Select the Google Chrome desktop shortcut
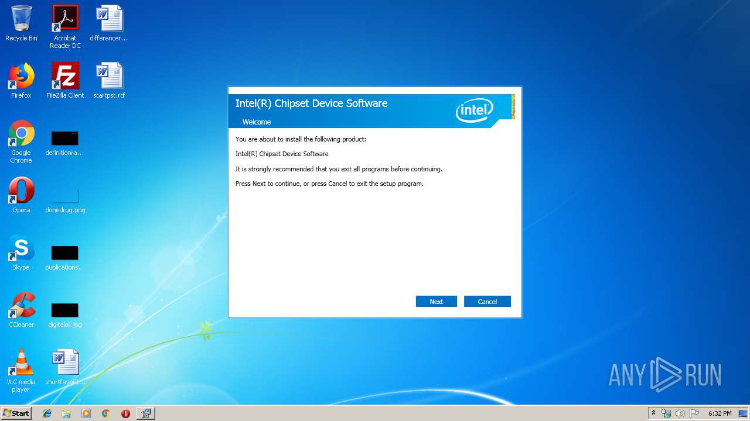750x421 pixels. coord(21,142)
